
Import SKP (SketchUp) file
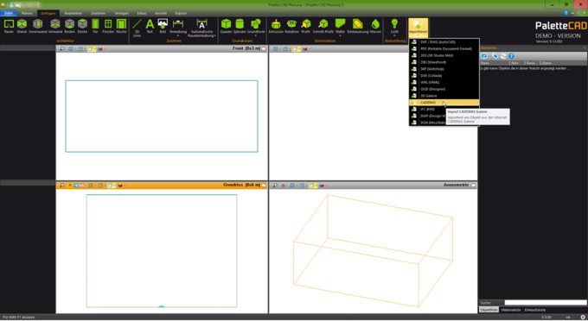click(444, 69)
